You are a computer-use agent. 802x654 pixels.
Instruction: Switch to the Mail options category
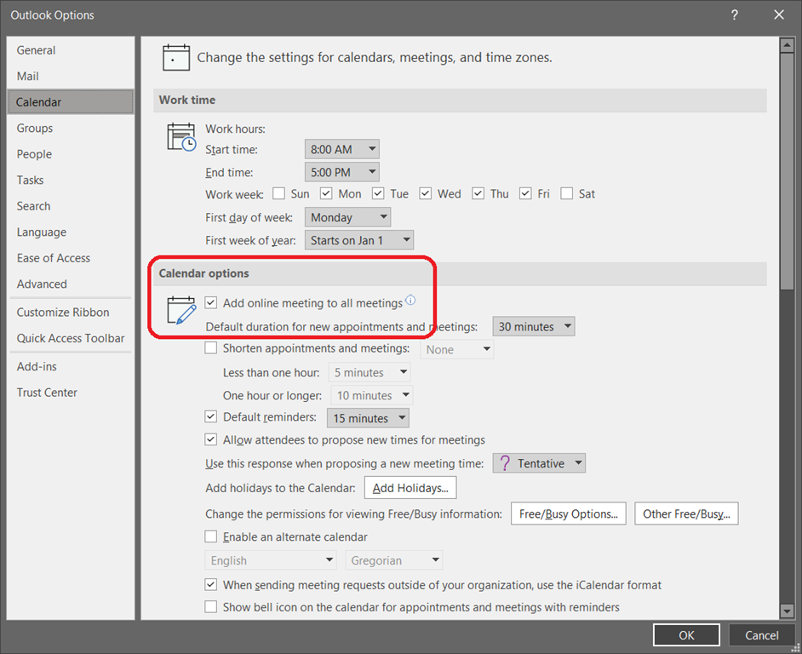click(x=28, y=76)
